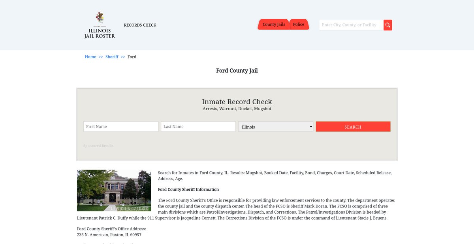Focus the city, county, or facility search box

point(351,25)
